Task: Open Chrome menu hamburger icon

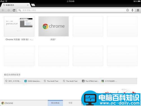Action: click(x=138, y=10)
